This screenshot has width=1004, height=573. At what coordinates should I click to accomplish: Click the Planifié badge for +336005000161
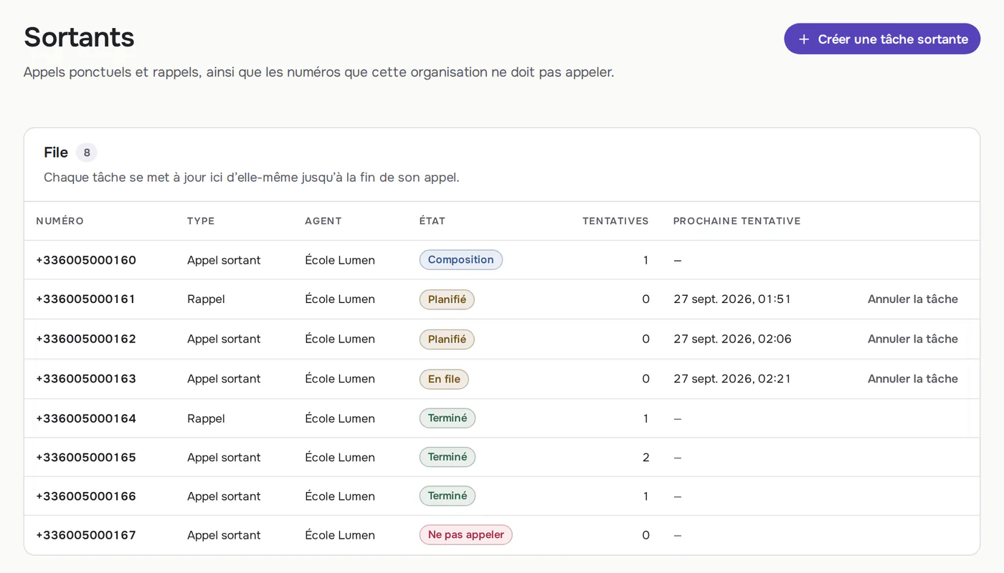point(447,299)
